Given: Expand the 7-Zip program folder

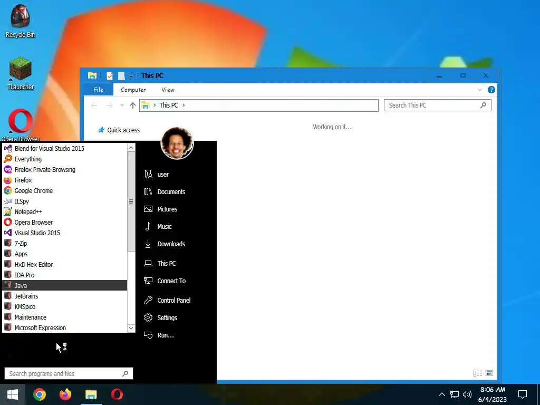Looking at the screenshot, I should click(65, 244).
